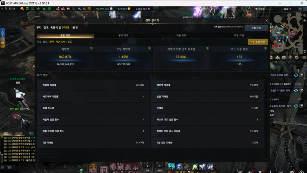Expand top menu with left arrow by the clock
Screen dimensions: 307x173
tap(2, 8)
